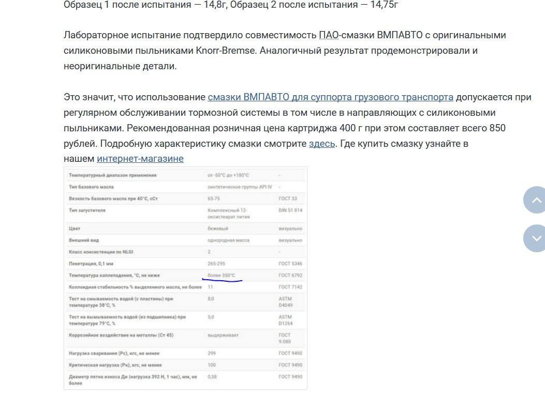Click penetration value '265-295'
This screenshot has height=410, width=545.
[216, 264]
